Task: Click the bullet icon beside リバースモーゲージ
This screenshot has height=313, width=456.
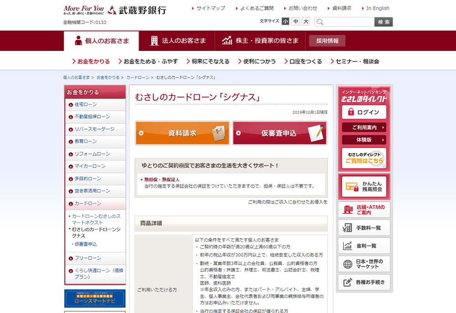Action: coord(71,130)
